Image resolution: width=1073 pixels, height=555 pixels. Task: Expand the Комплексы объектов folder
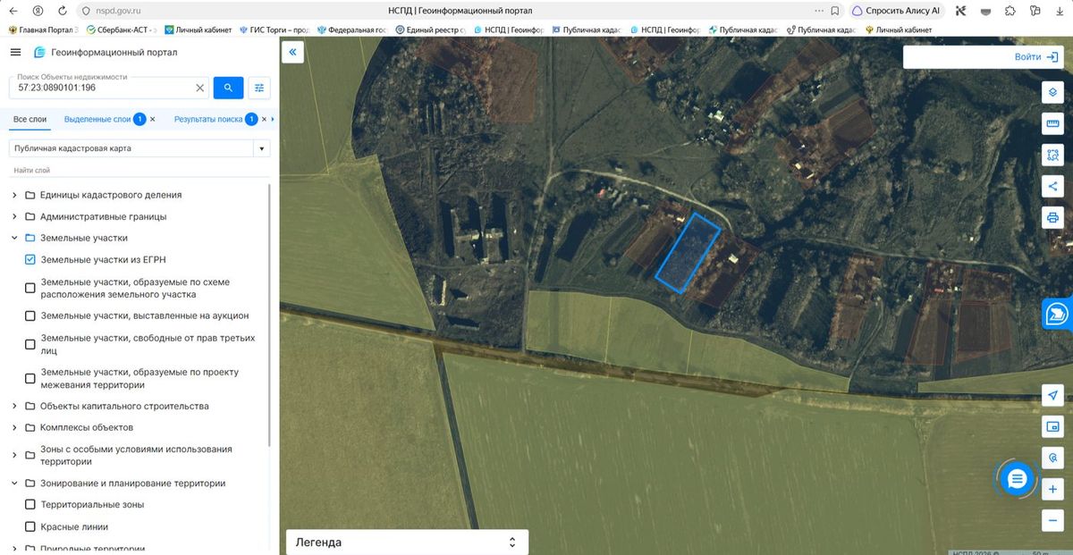click(14, 428)
